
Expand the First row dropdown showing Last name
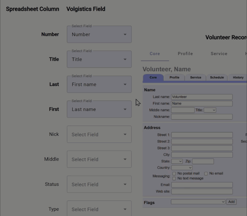point(99,109)
